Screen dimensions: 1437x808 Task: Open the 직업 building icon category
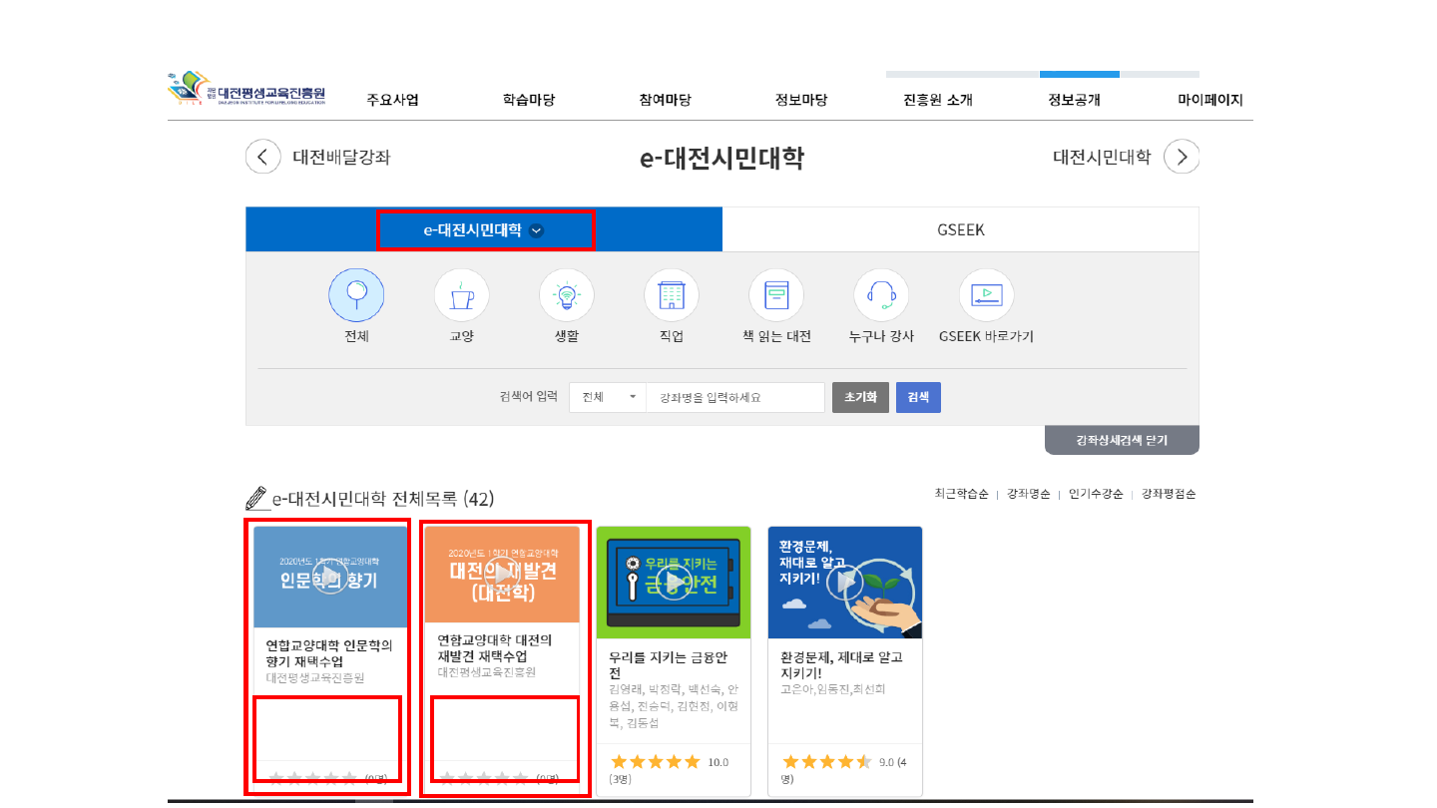pos(672,295)
